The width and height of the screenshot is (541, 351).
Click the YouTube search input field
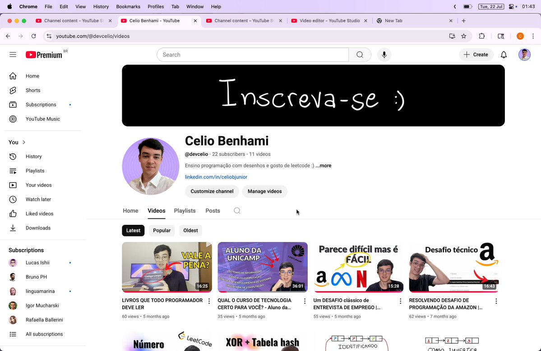[x=253, y=55]
